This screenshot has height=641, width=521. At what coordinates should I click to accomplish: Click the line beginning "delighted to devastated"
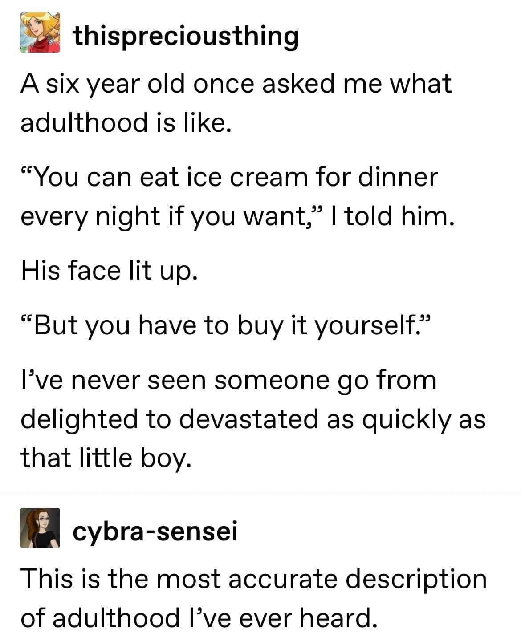coord(253,419)
